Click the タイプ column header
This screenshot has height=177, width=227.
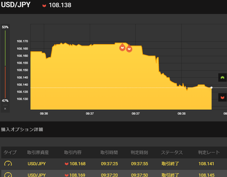[10, 152]
